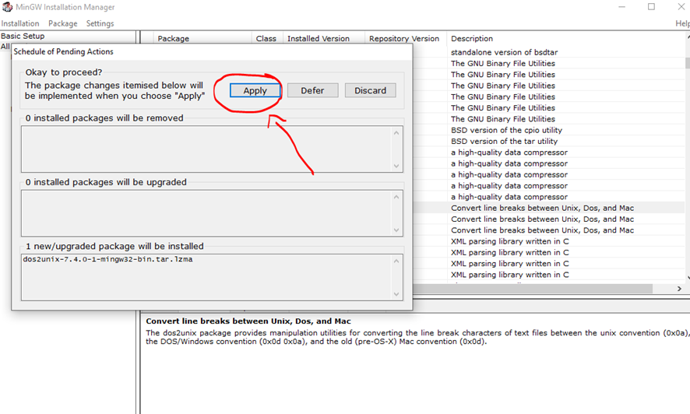The height and width of the screenshot is (414, 690).
Task: Open the Package menu
Action: (63, 23)
